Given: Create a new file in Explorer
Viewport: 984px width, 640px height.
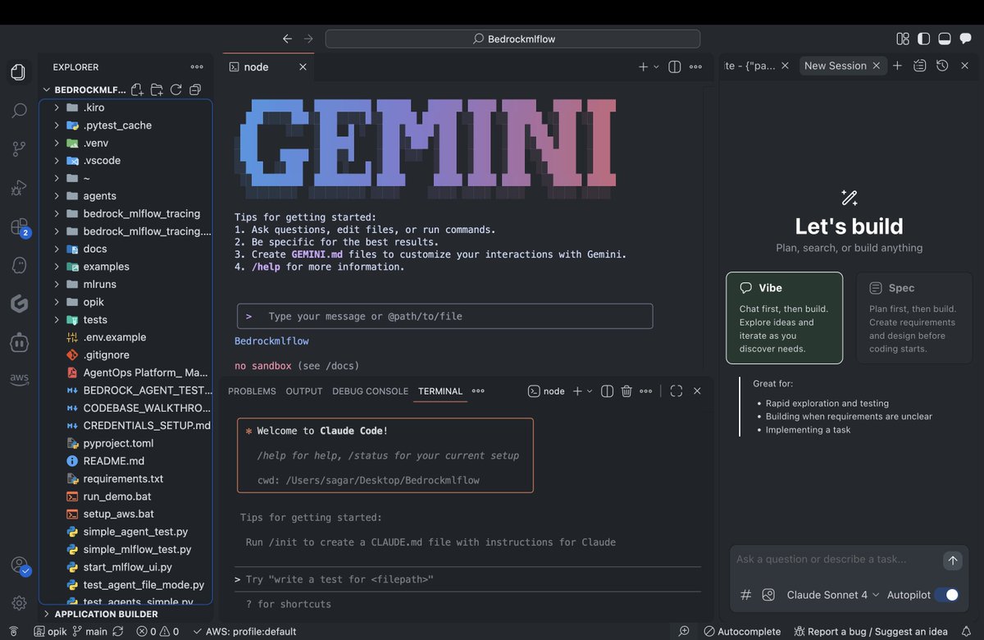Looking at the screenshot, I should coord(137,89).
